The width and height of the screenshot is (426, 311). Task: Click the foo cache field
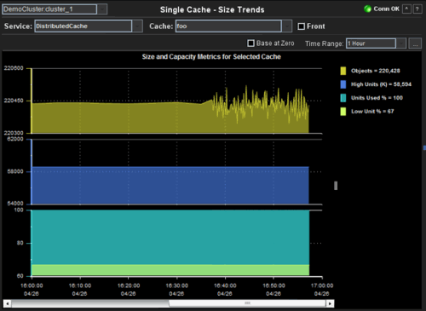228,26
